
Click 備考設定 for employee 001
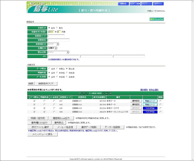click(x=136, y=101)
